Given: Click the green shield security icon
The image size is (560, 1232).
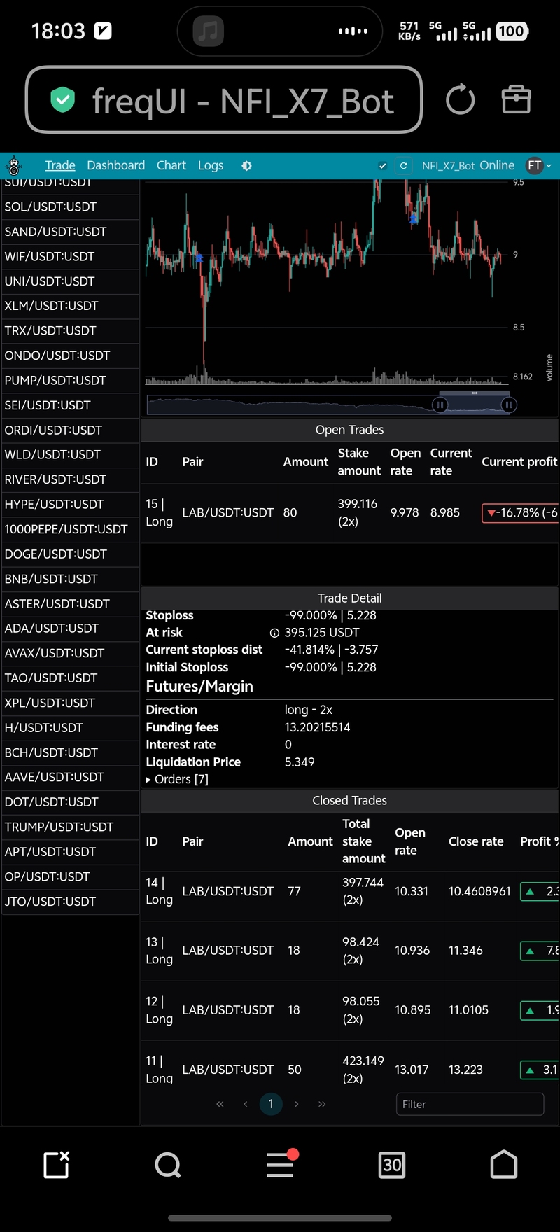Looking at the screenshot, I should point(62,99).
